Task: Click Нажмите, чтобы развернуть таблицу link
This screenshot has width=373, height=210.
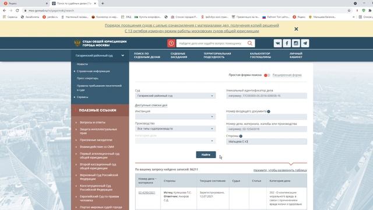Action: (x=280, y=170)
